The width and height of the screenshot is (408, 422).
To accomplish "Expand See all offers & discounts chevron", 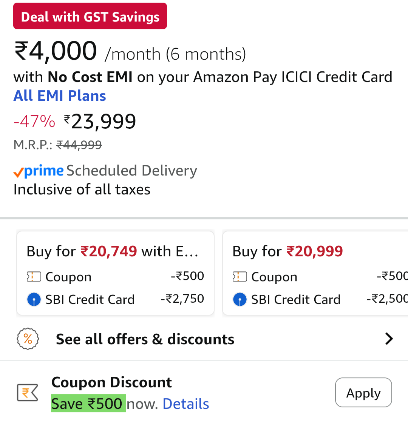I will click(389, 339).
